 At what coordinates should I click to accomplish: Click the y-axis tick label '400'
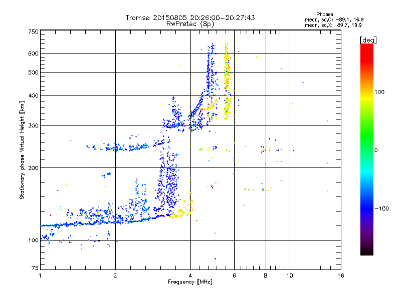coord(33,96)
